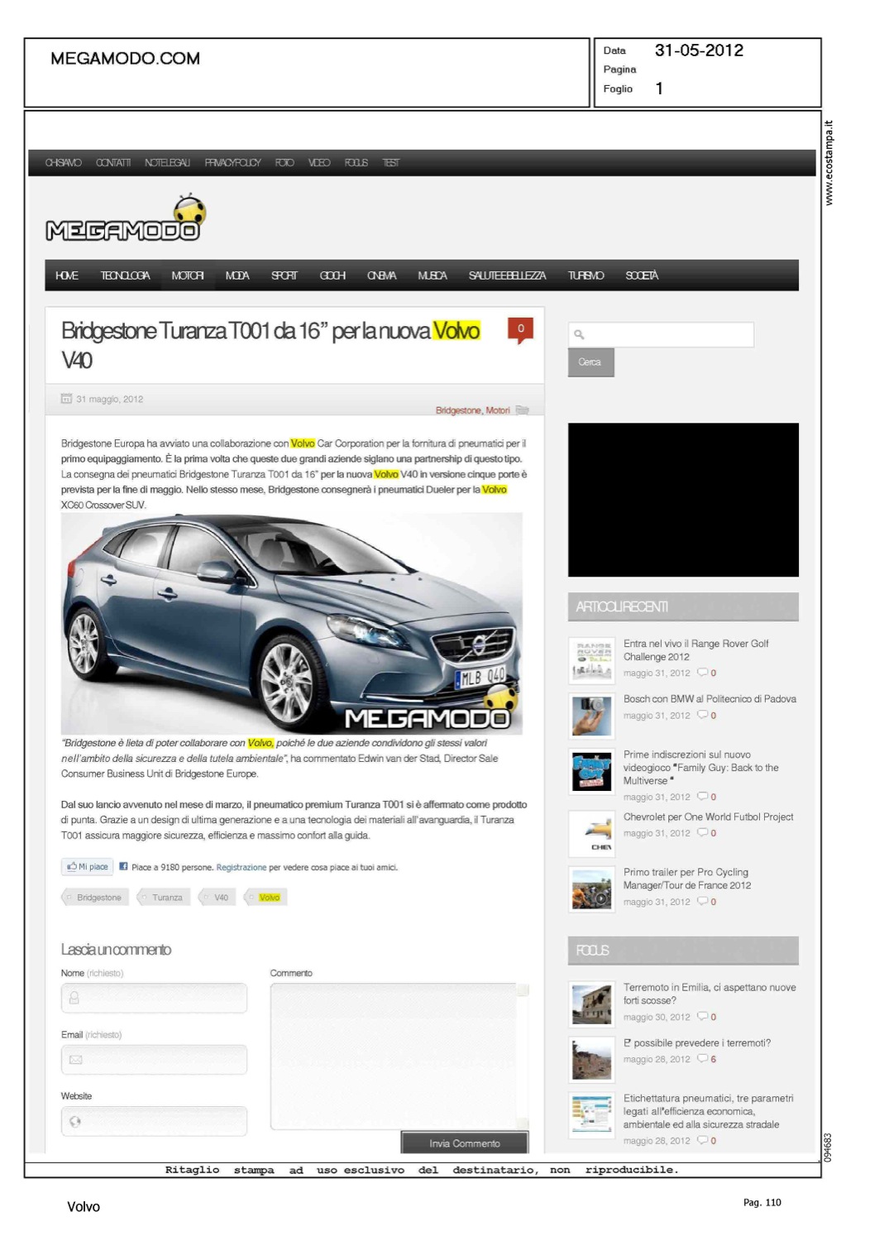Click the red comment count bubble
Screen dimensions: 884x1241
(520, 329)
